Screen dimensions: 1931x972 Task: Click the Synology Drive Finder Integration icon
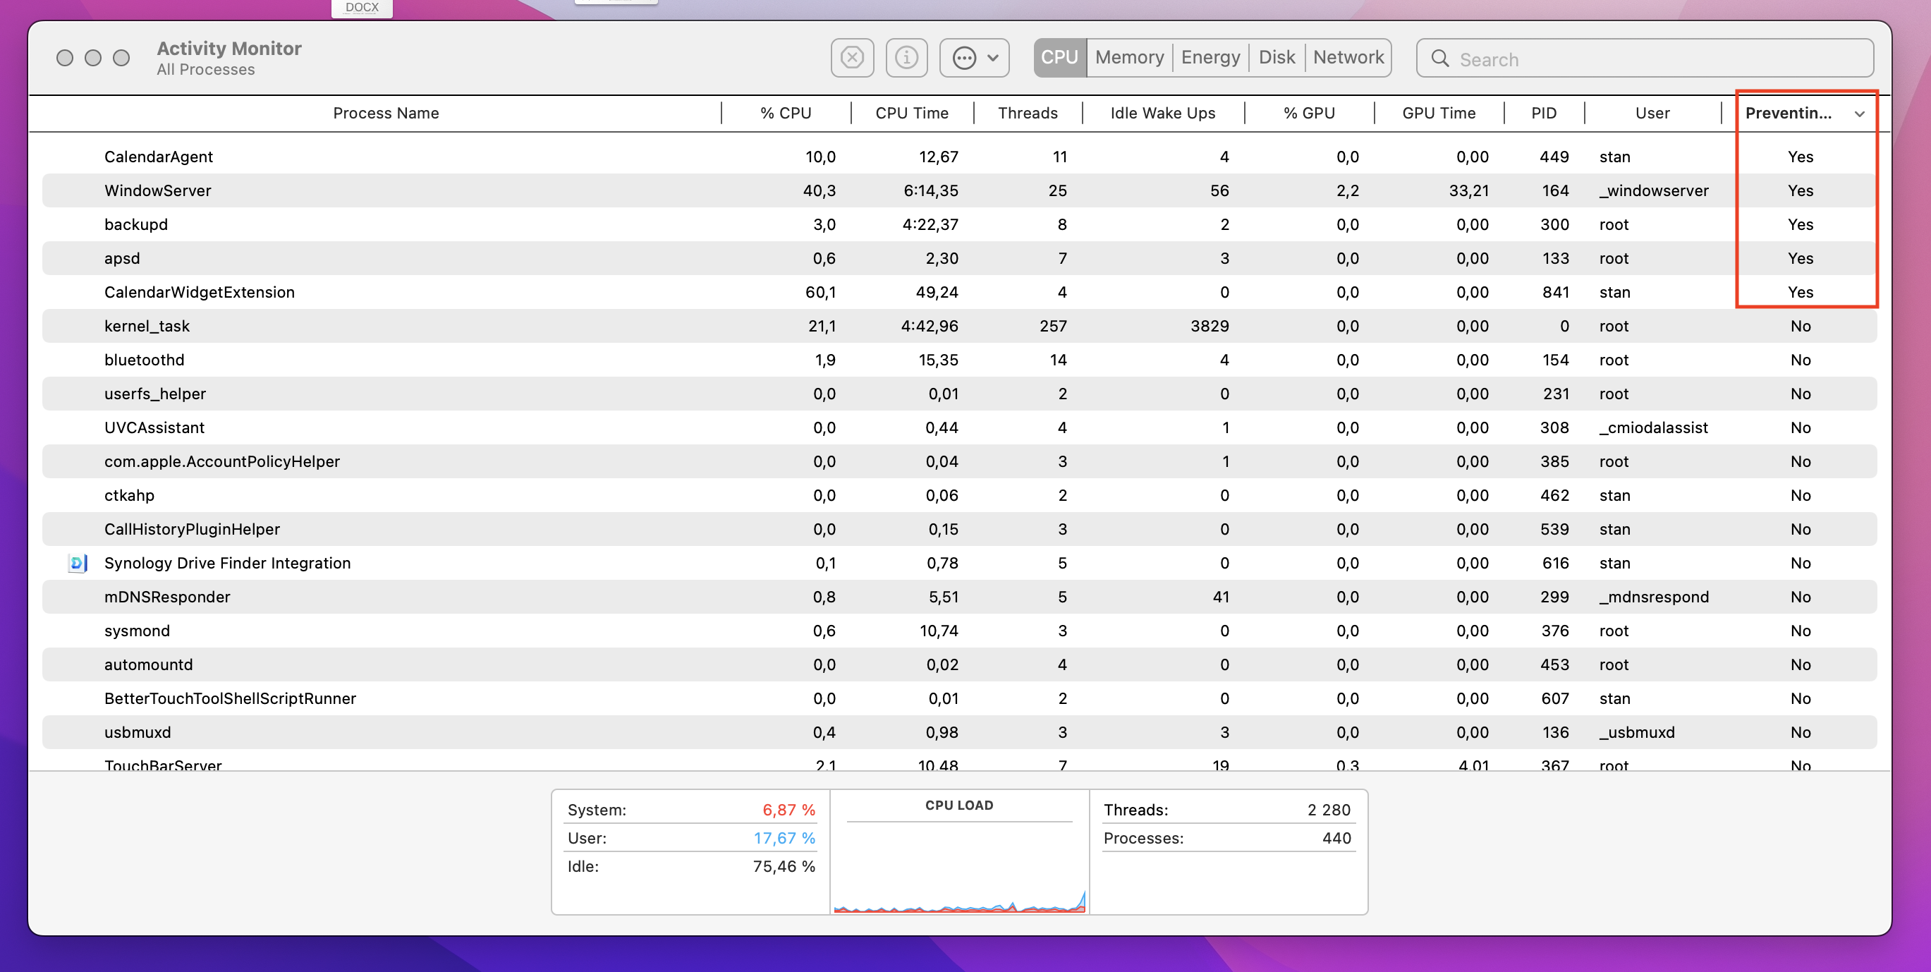(78, 564)
